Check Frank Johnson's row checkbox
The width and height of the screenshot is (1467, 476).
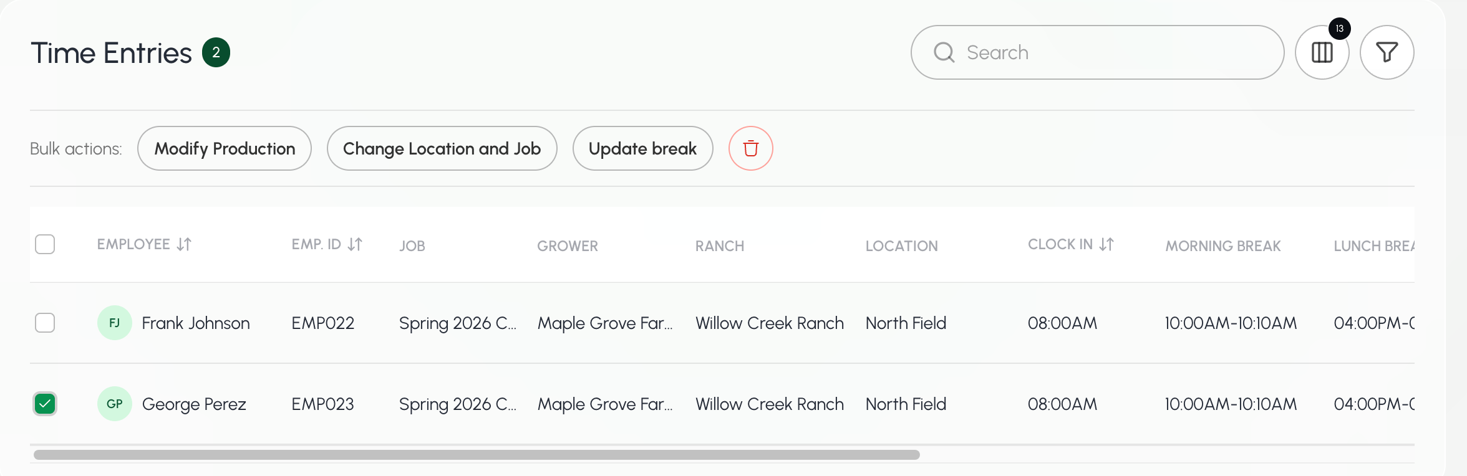click(x=45, y=323)
